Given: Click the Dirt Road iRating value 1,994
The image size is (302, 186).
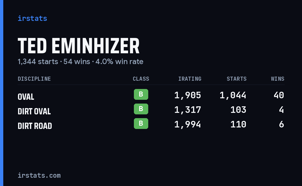Looking at the screenshot, I should click(188, 124).
